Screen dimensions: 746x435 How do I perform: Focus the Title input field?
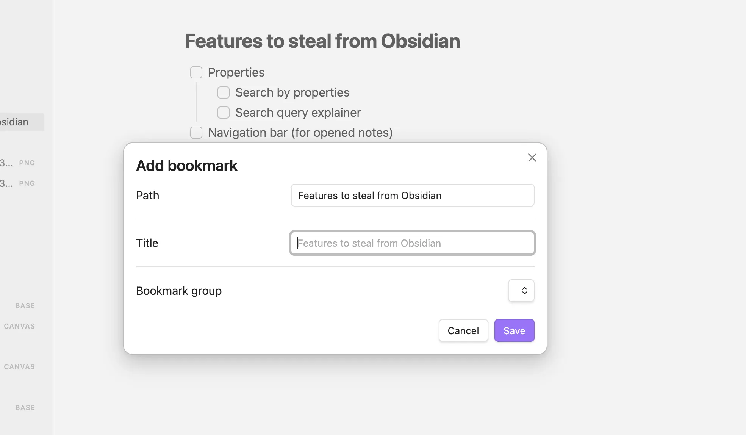click(x=412, y=243)
